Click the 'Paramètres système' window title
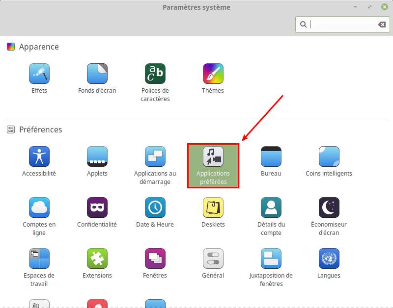The width and height of the screenshot is (393, 308). 196,7
